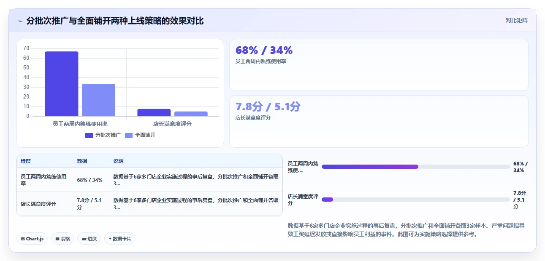Click the sparkle icon in the 数据卡片 chip
This screenshot has height=261, width=545.
(x=110, y=239)
